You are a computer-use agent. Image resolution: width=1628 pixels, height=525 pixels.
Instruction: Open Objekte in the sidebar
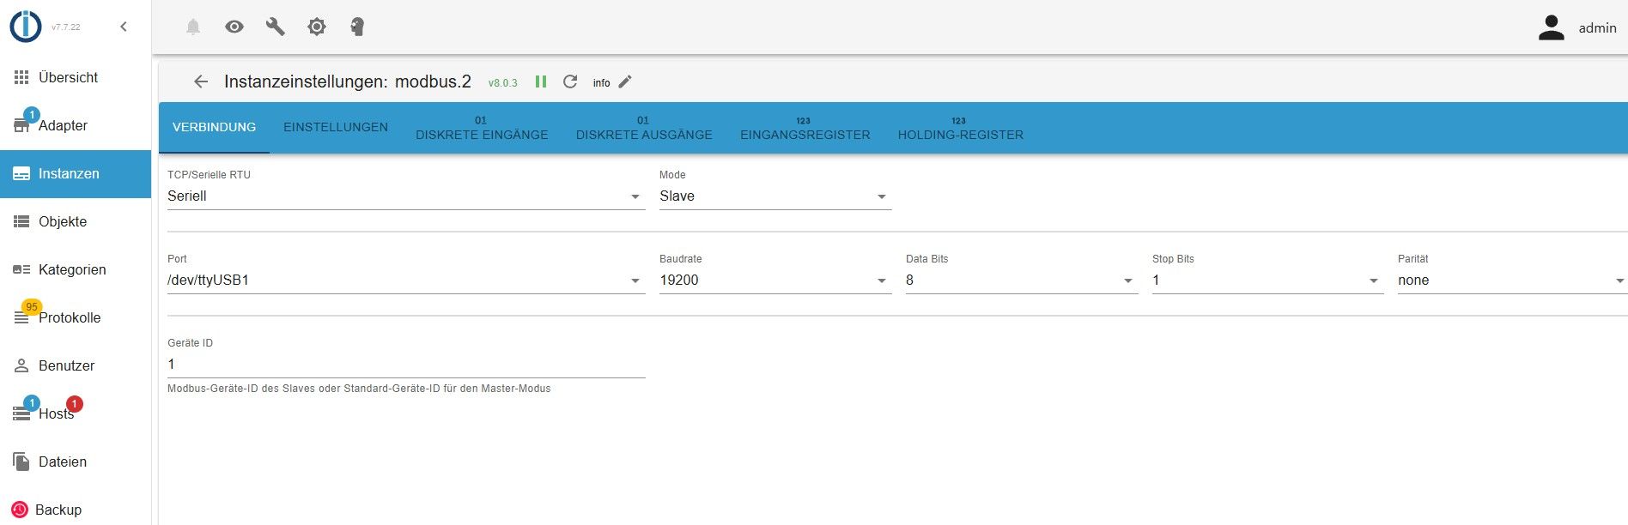tap(76, 221)
